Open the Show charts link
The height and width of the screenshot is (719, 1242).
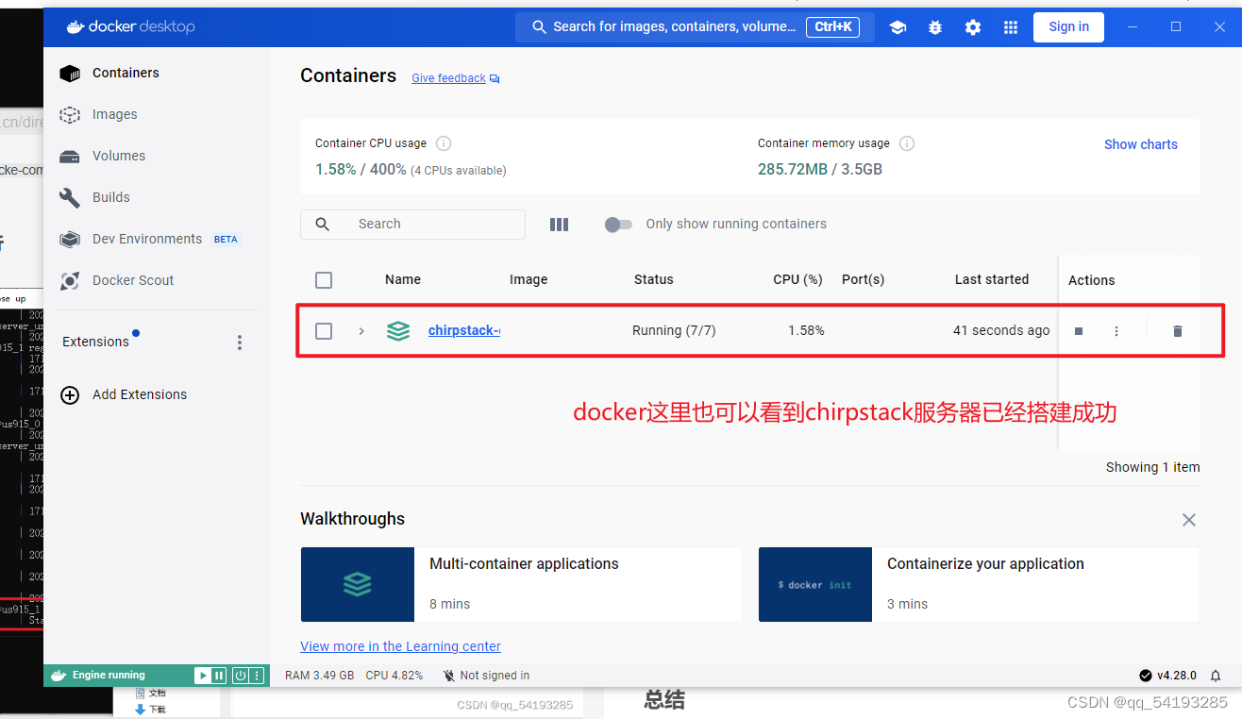[1140, 144]
